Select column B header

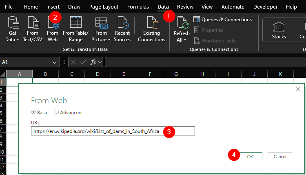[45, 74]
